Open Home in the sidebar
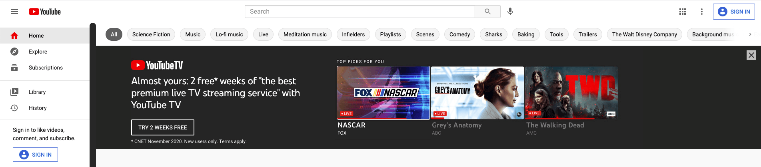 (x=45, y=36)
